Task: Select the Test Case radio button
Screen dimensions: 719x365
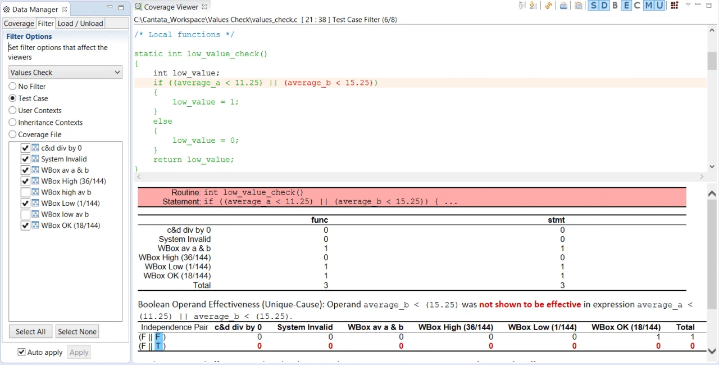Action: tap(12, 98)
